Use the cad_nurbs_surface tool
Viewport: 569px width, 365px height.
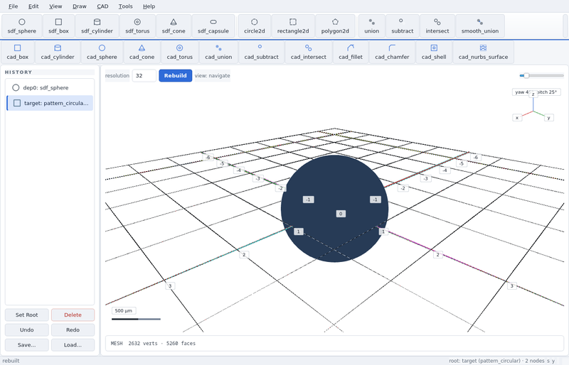(483, 53)
